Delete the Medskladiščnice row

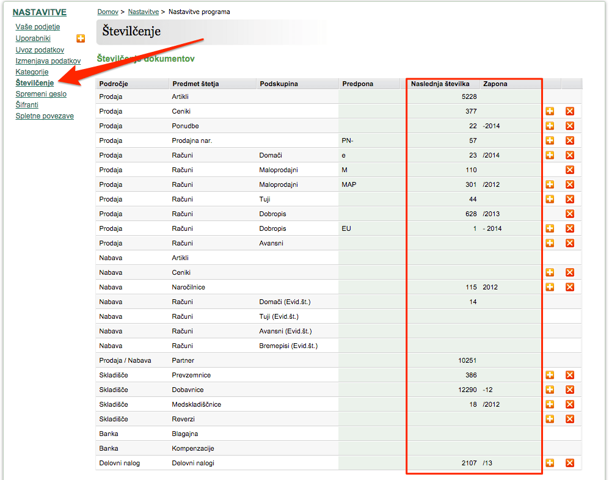click(570, 404)
